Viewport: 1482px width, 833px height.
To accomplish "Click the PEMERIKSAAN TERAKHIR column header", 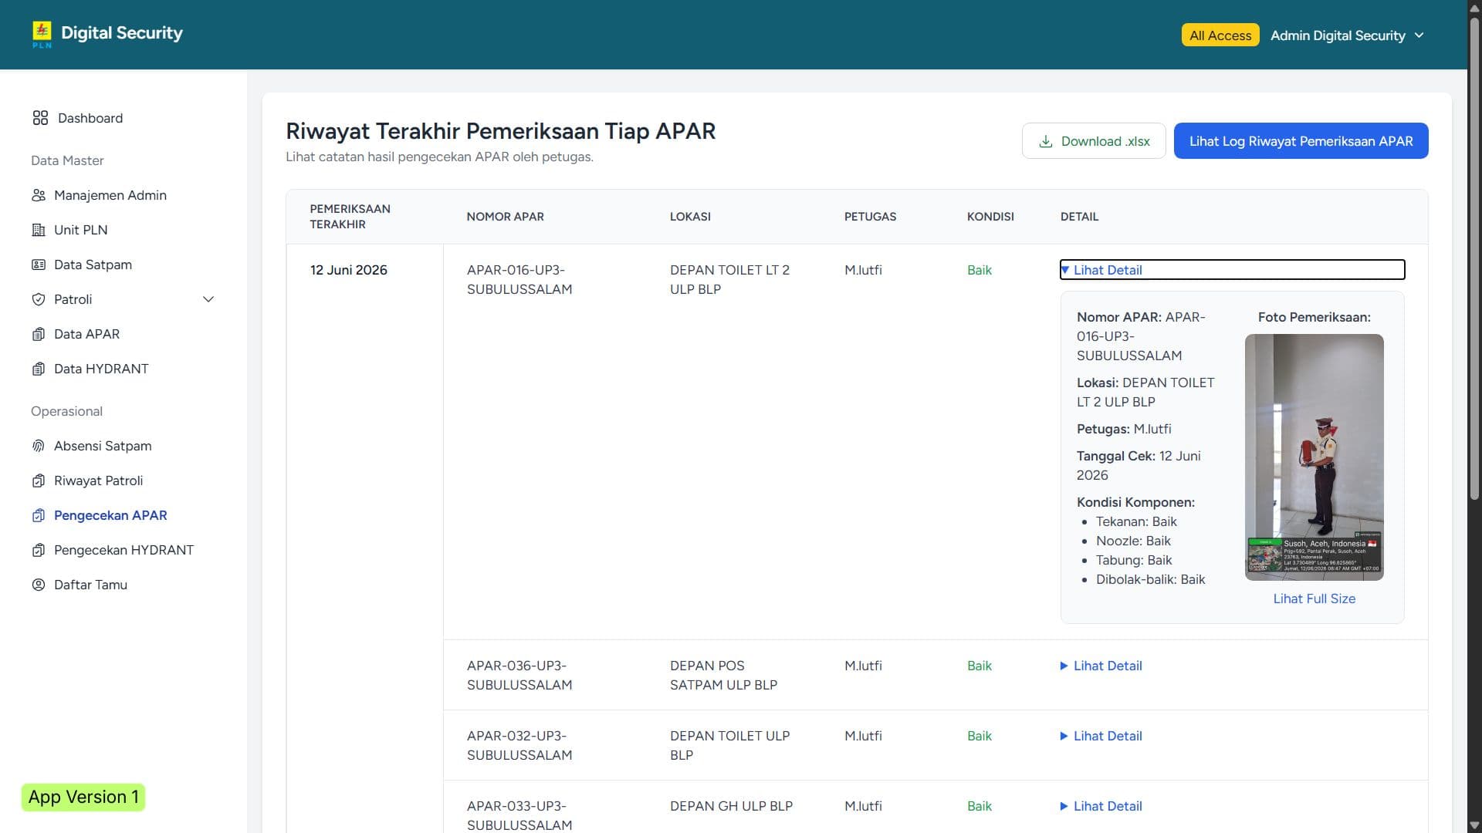I will [350, 217].
